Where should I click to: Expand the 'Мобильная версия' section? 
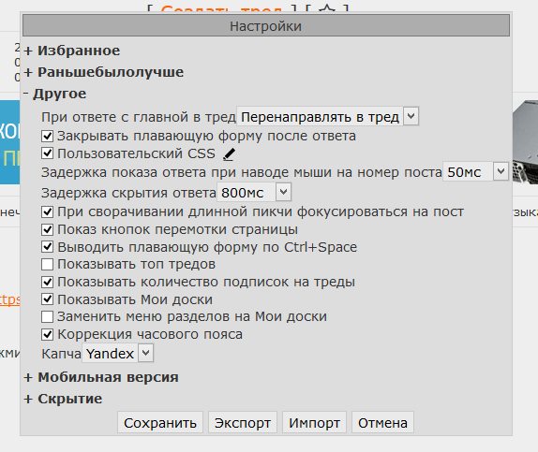click(101, 377)
